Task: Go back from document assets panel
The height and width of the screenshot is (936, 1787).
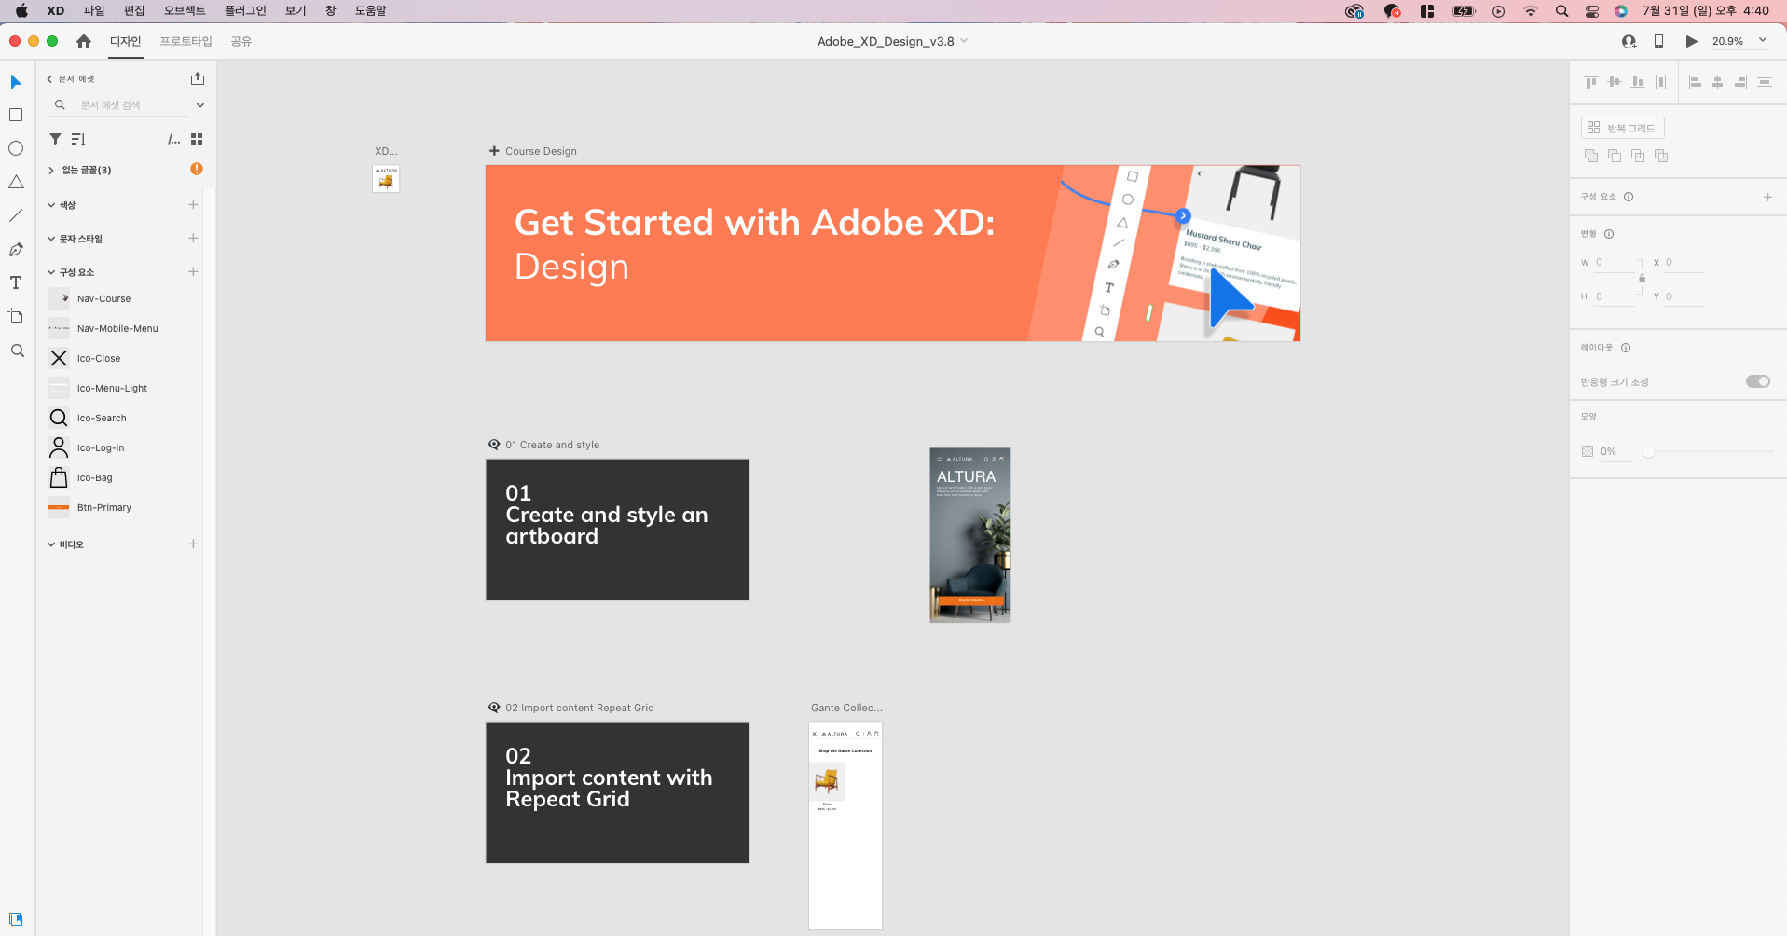Action: (x=49, y=79)
